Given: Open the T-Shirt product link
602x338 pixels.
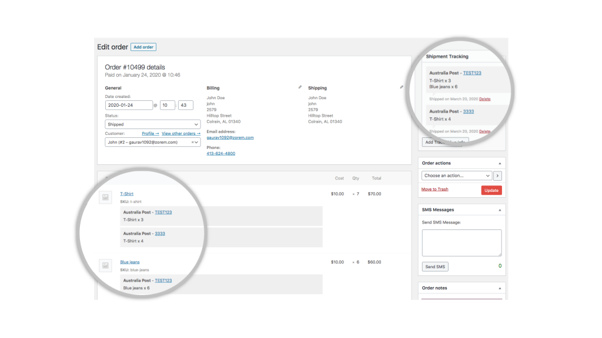Looking at the screenshot, I should coord(127,194).
